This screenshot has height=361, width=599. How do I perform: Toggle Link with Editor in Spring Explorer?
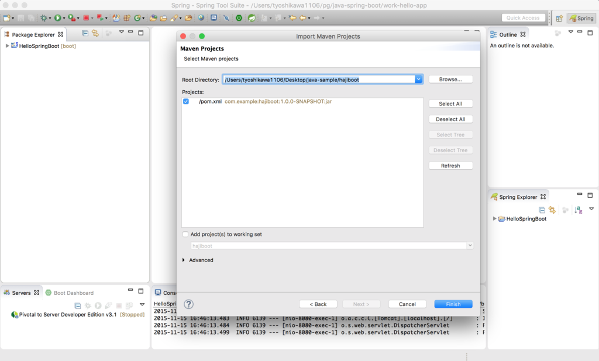tap(552, 209)
